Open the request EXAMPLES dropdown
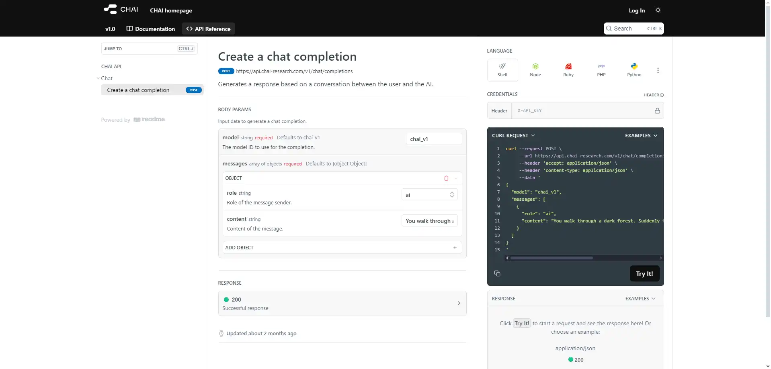This screenshot has width=771, height=369. [641, 136]
